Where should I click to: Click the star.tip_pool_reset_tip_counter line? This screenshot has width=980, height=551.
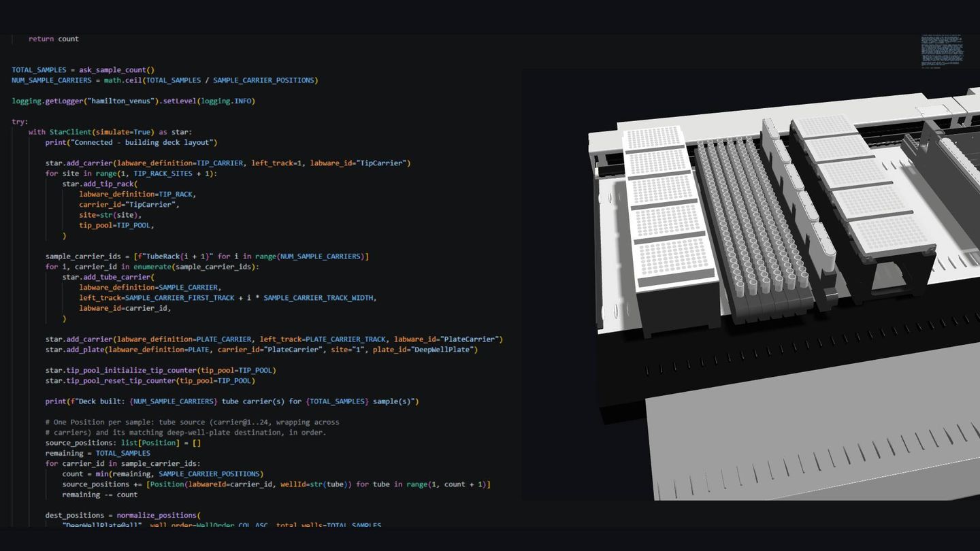pos(150,381)
